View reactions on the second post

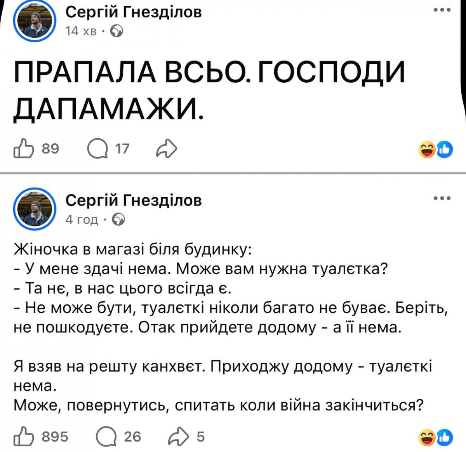pyautogui.click(x=436, y=437)
